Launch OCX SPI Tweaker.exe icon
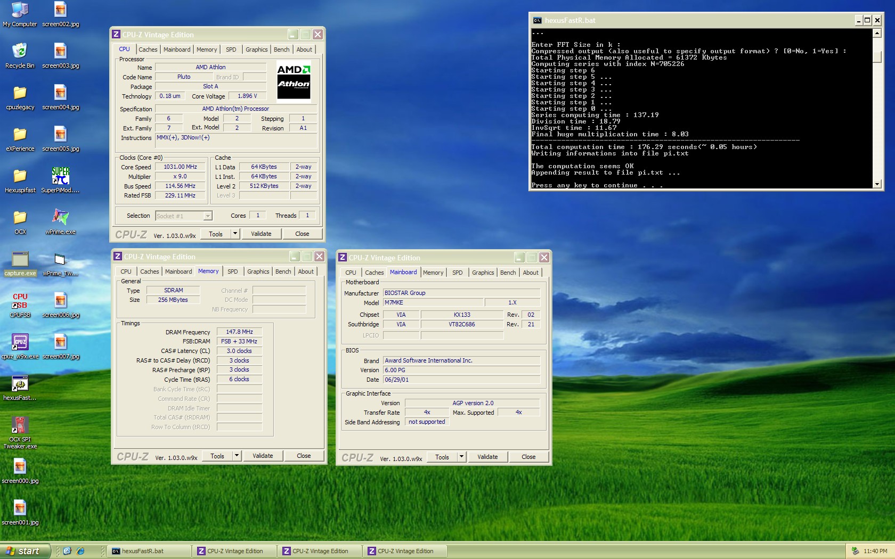This screenshot has height=559, width=895. coord(20,433)
